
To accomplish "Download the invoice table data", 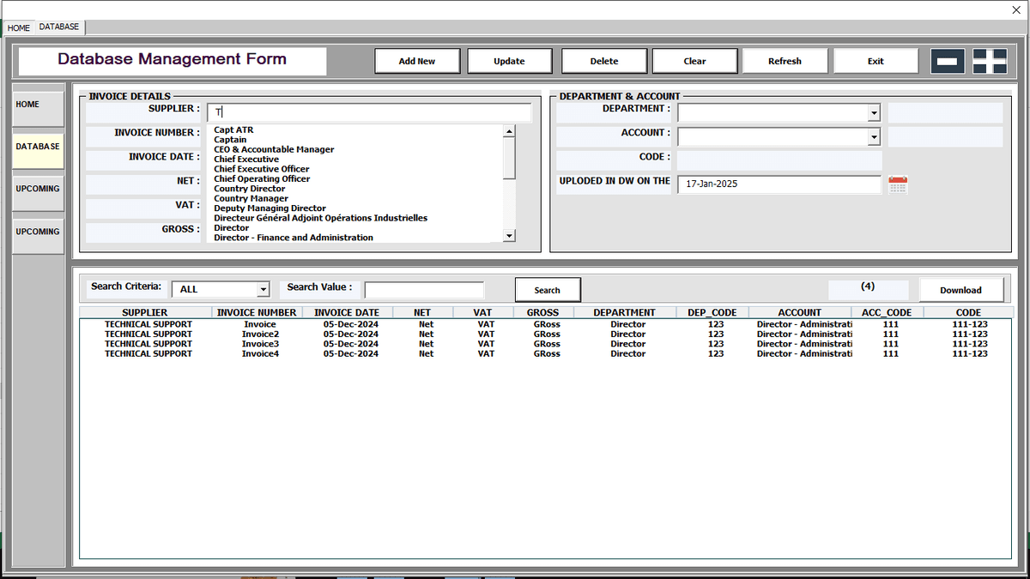I will coord(960,289).
